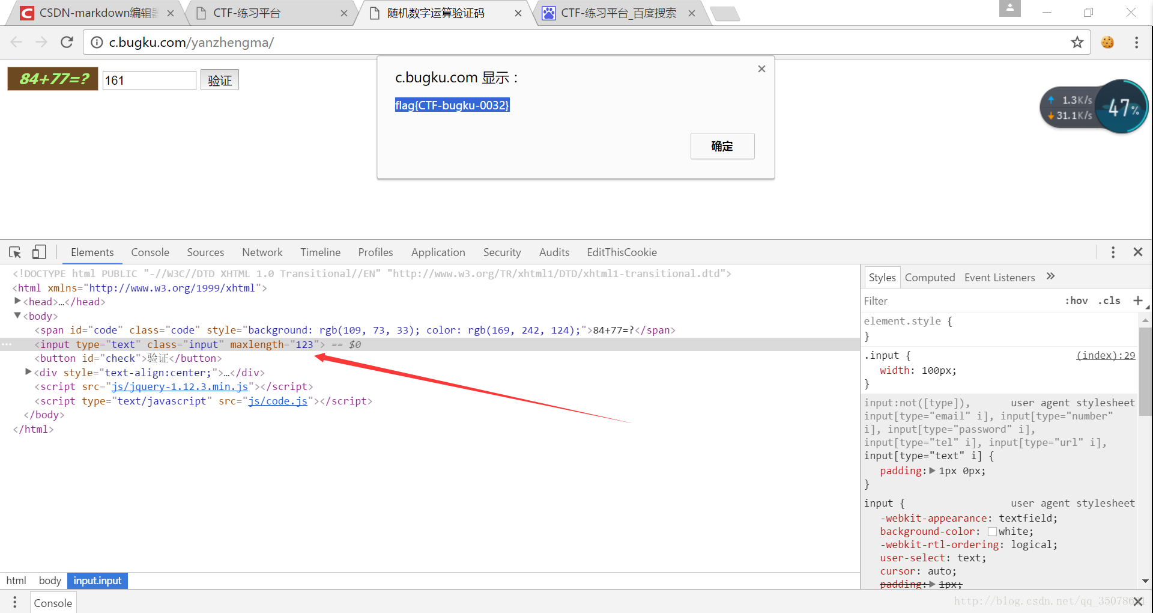This screenshot has height=613, width=1153.
Task: Select the span id="code" element row
Action: pyautogui.click(x=430, y=330)
